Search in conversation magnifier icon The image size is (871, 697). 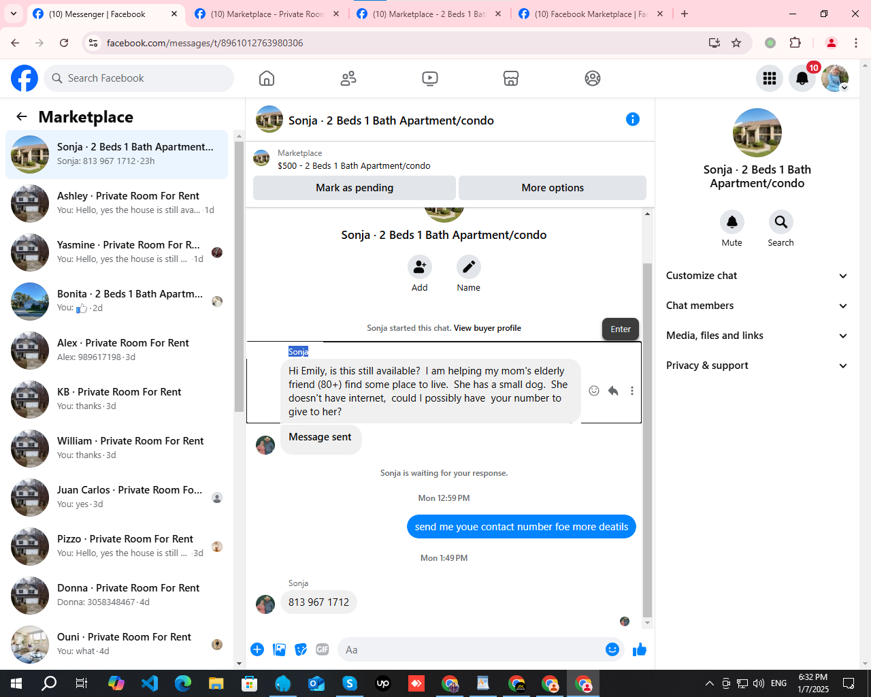click(x=781, y=222)
